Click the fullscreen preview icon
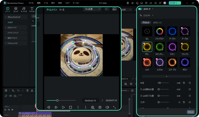This screenshot has height=117, width=199. 114,107
